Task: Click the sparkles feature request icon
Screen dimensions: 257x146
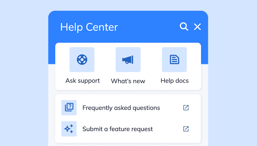Action: pyautogui.click(x=69, y=129)
